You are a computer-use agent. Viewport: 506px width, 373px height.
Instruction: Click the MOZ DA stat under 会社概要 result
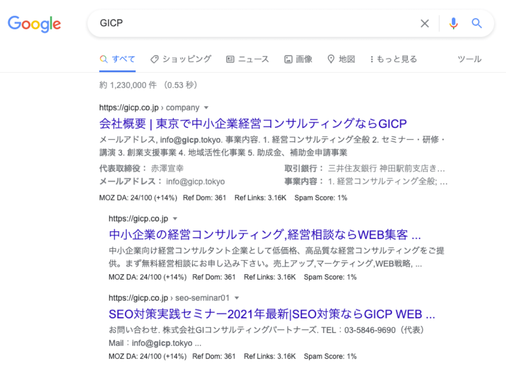tap(138, 198)
